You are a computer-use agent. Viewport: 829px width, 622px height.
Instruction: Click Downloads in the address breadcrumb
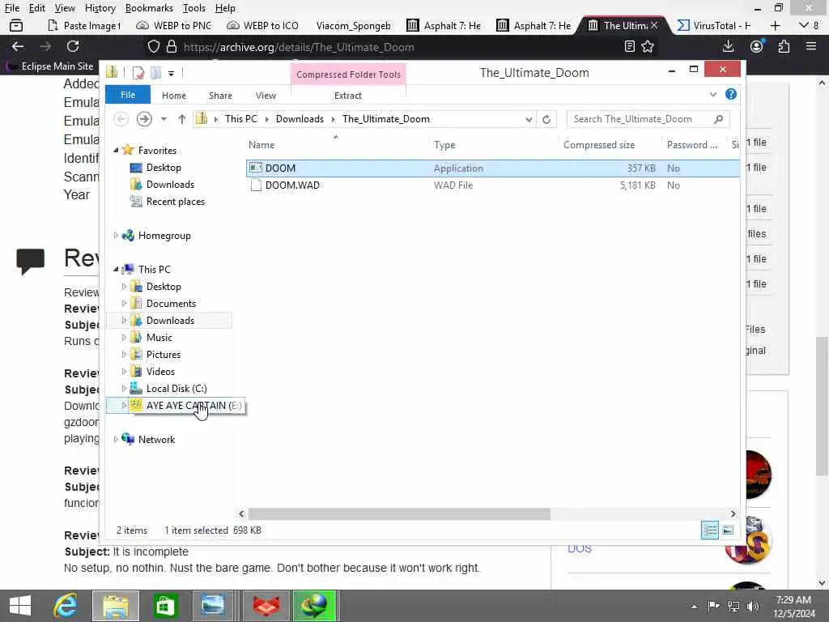[300, 119]
